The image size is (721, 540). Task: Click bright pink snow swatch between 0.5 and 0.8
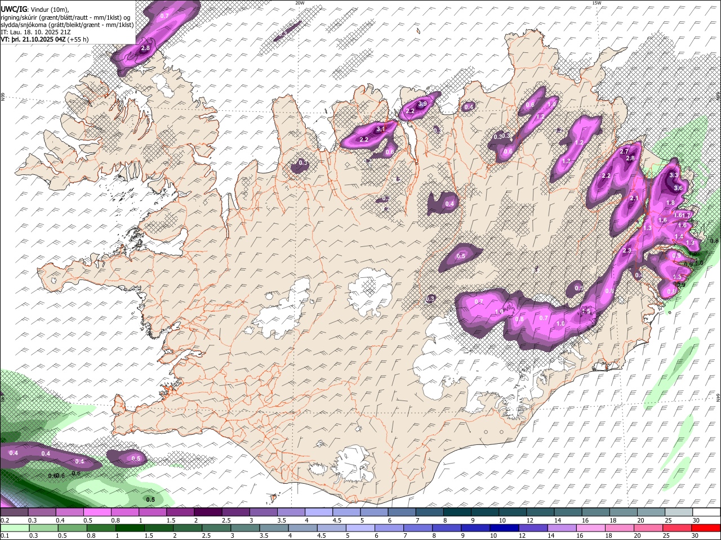coord(97,512)
